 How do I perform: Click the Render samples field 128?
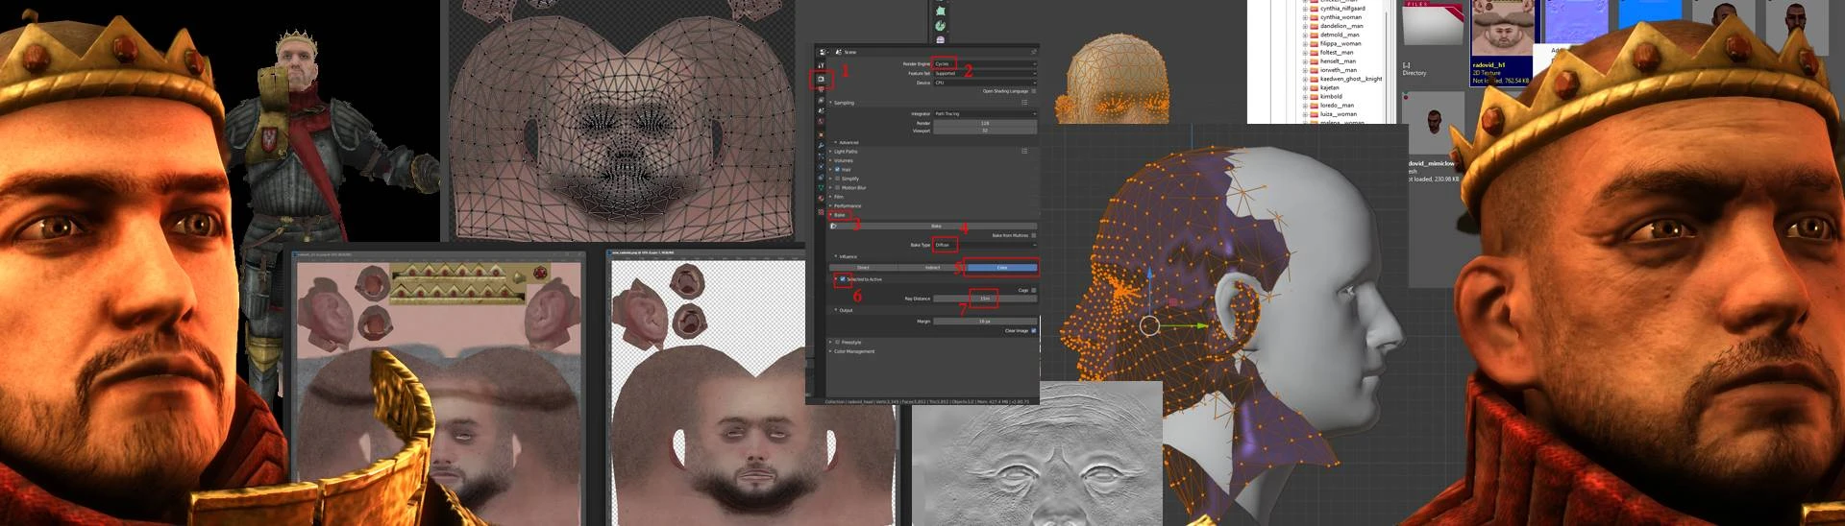[x=985, y=123]
